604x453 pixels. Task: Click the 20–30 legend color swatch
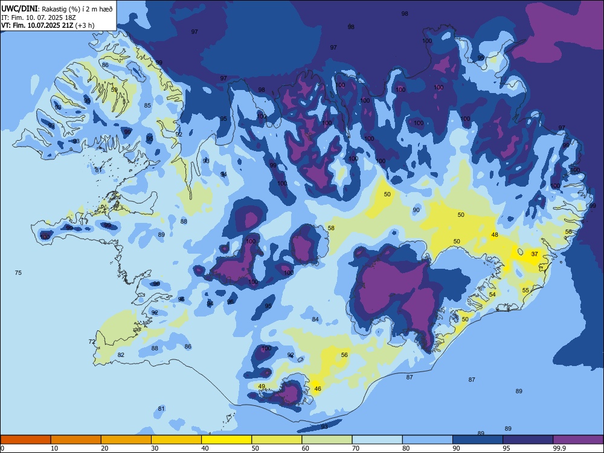tap(126, 440)
